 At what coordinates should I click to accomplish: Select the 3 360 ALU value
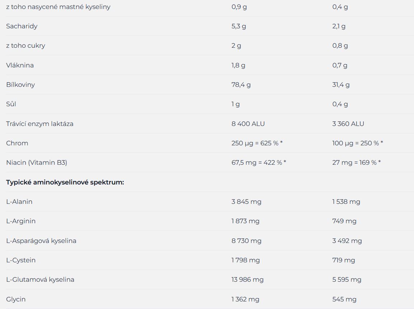click(x=348, y=123)
